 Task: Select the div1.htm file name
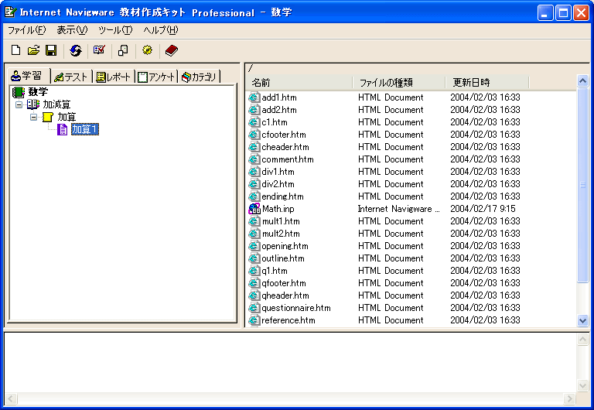coord(278,172)
